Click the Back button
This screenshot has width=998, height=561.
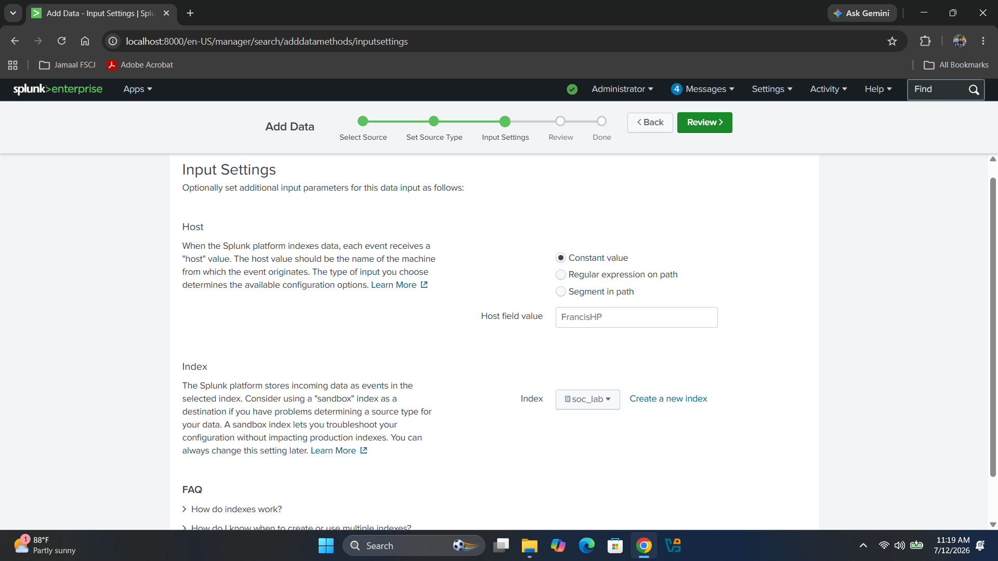pyautogui.click(x=650, y=123)
